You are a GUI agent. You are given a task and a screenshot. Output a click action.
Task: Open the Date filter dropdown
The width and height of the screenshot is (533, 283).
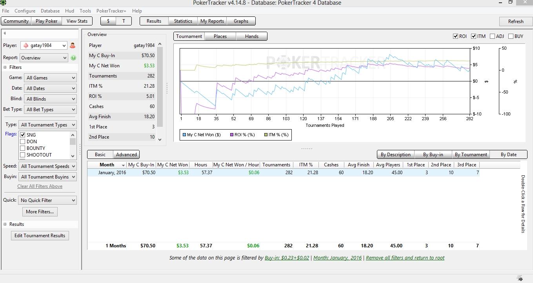50,88
